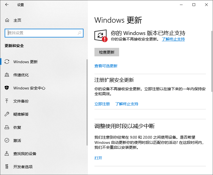The height and width of the screenshot is (175, 213).
Task: Click the back arrow icon
Action: click(x=7, y=5)
